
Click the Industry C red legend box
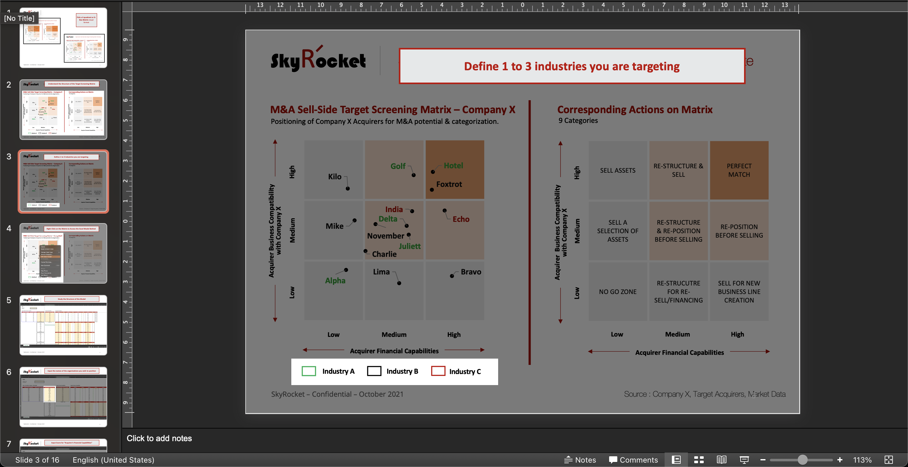pos(438,371)
